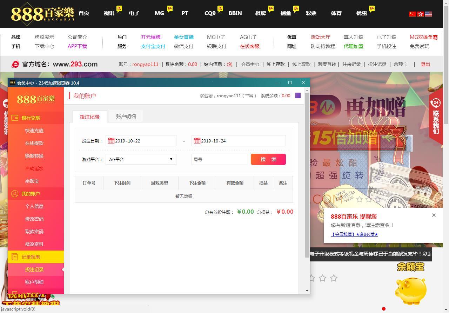Viewport: 449px width, 313px height.
Task: Click calendar icon beside end date 2019-10-24
Action: (x=197, y=141)
